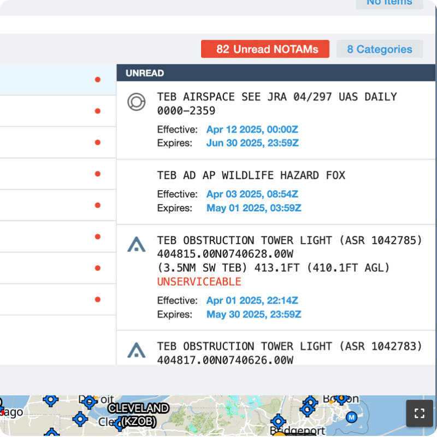437x437 pixels.
Task: Click the Bridgeport city label on the map
Action: point(297,431)
